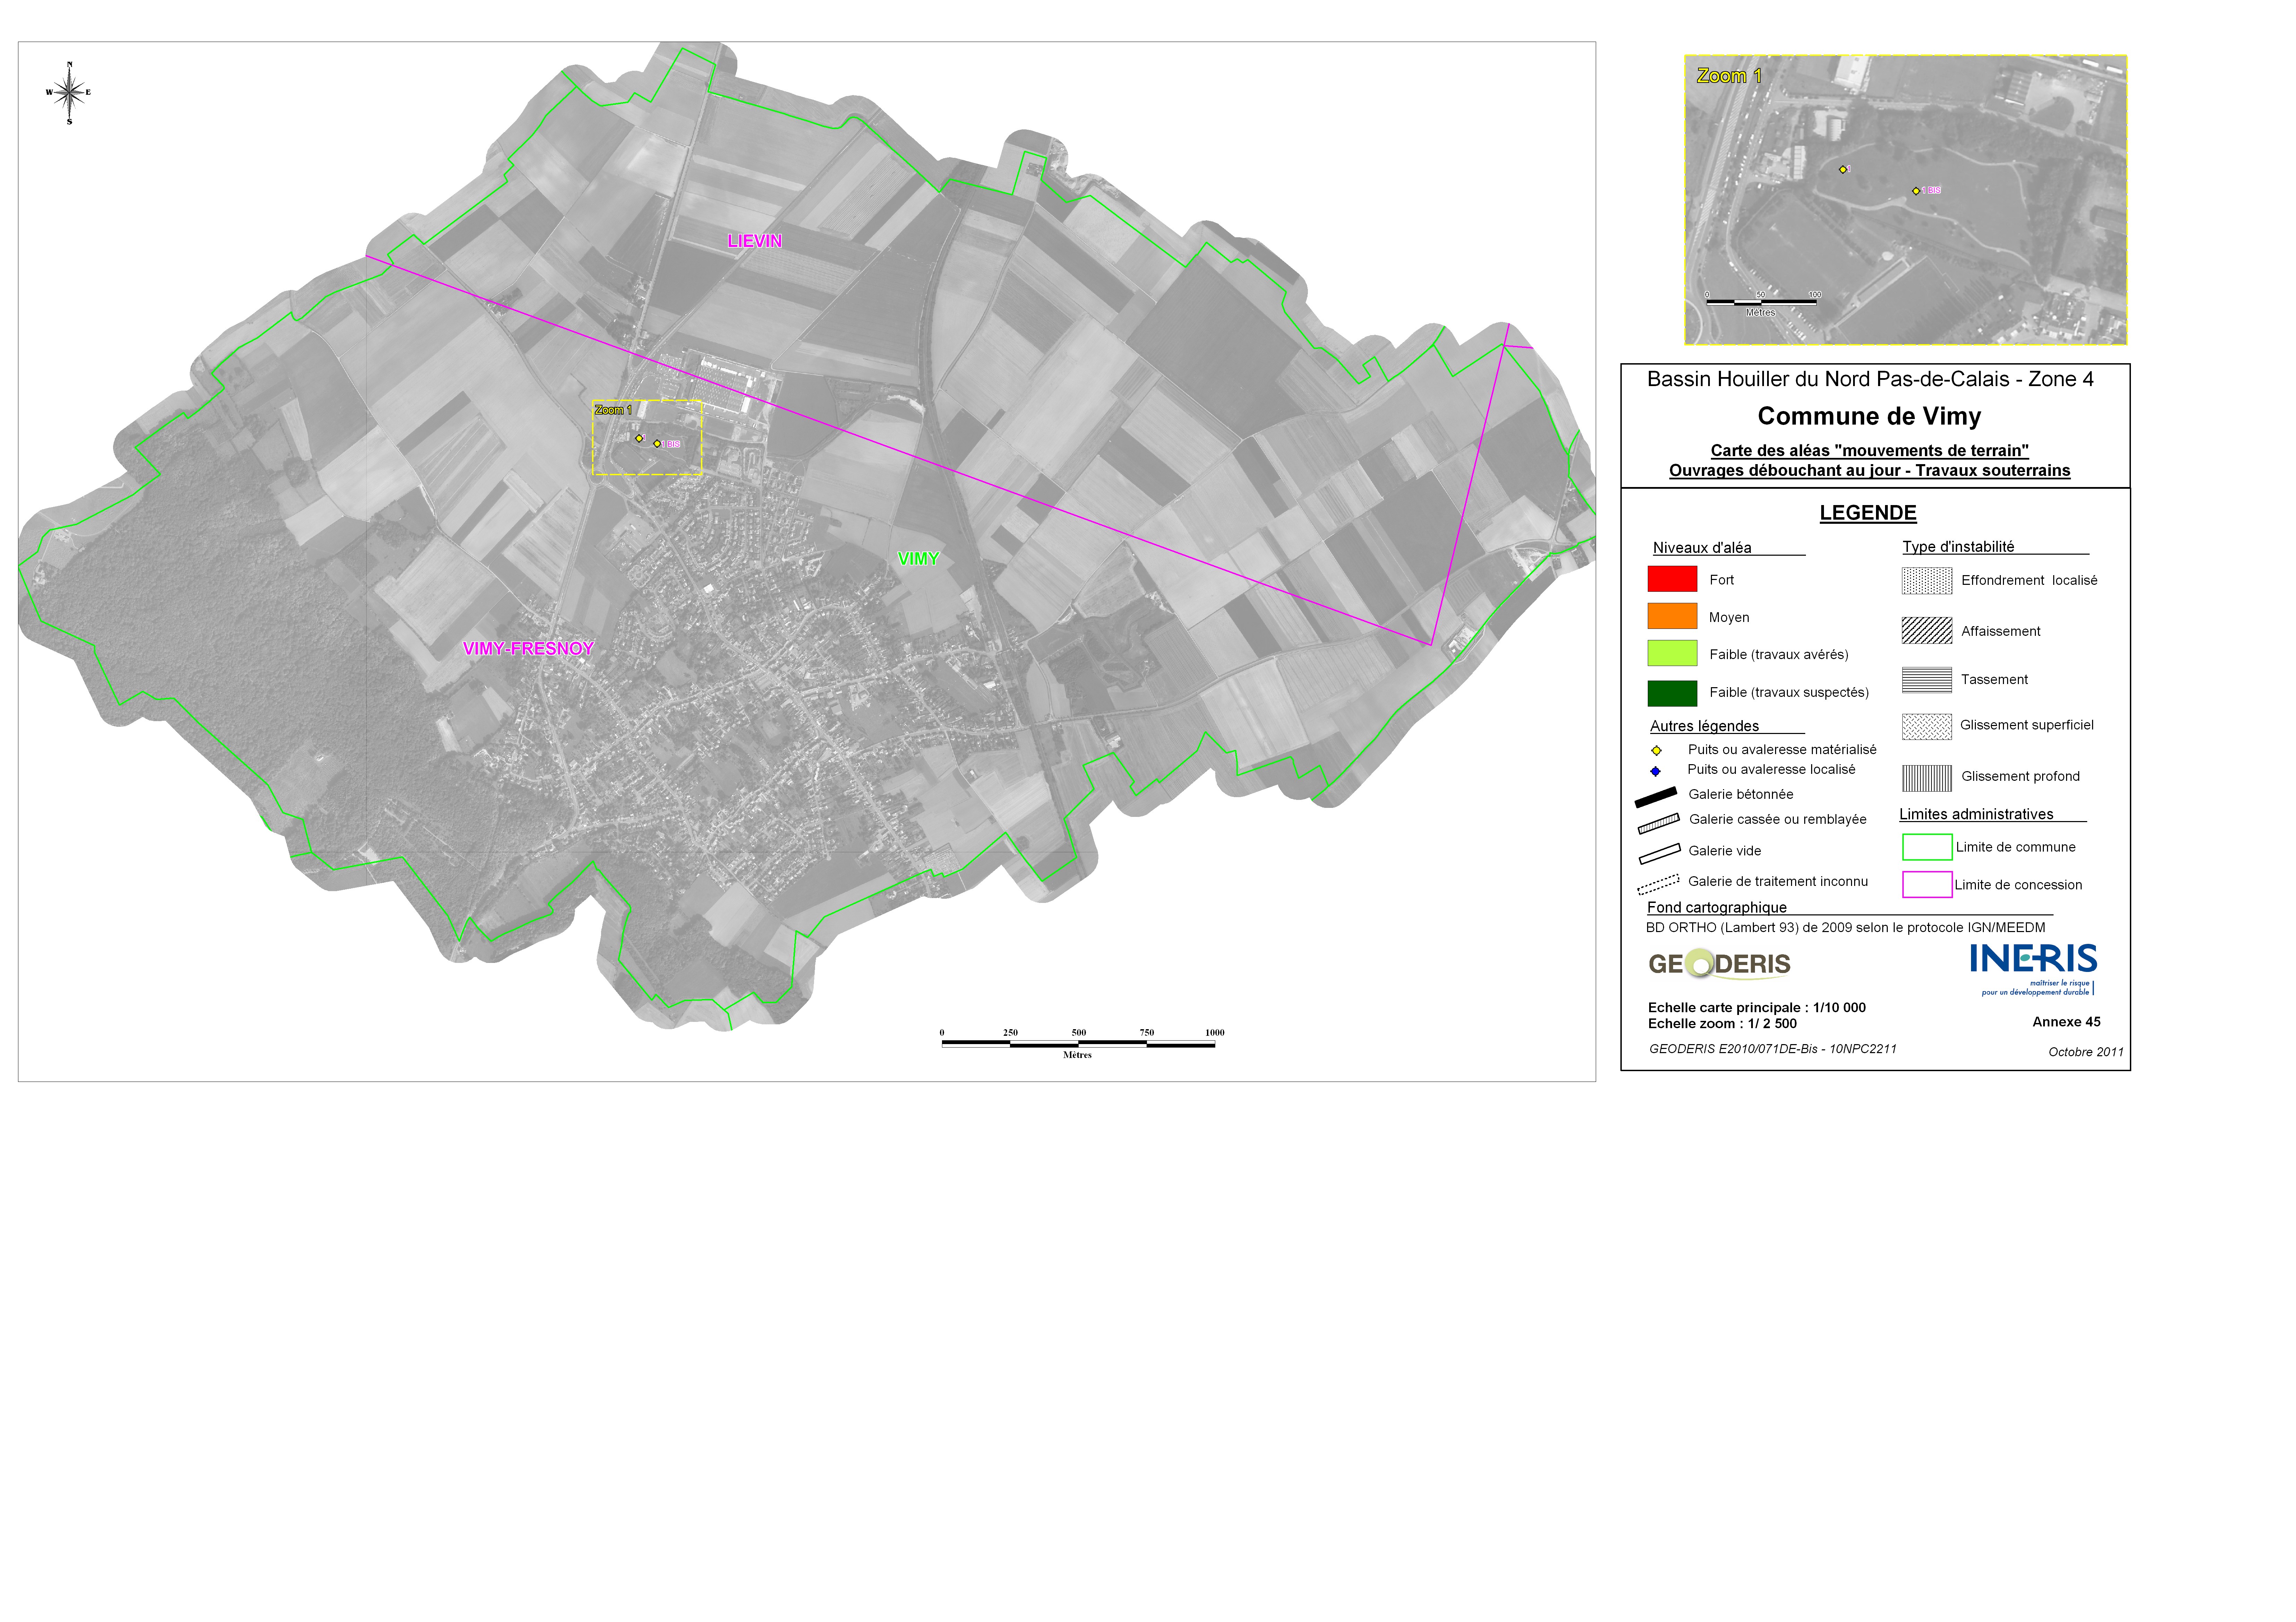Click the 'Galerie cassée ou remblayée' hatched symbol
Screen dimensions: 2296x1622
1658,823
